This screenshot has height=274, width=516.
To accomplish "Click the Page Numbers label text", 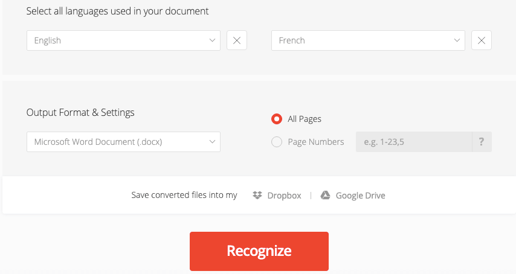I will [316, 142].
